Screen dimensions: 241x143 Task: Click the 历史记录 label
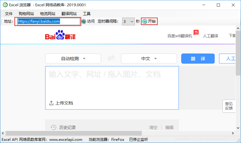67,127
